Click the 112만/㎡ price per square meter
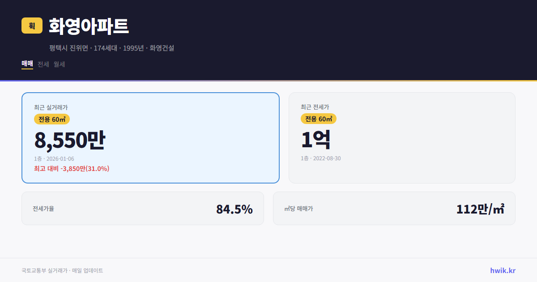 click(480, 208)
